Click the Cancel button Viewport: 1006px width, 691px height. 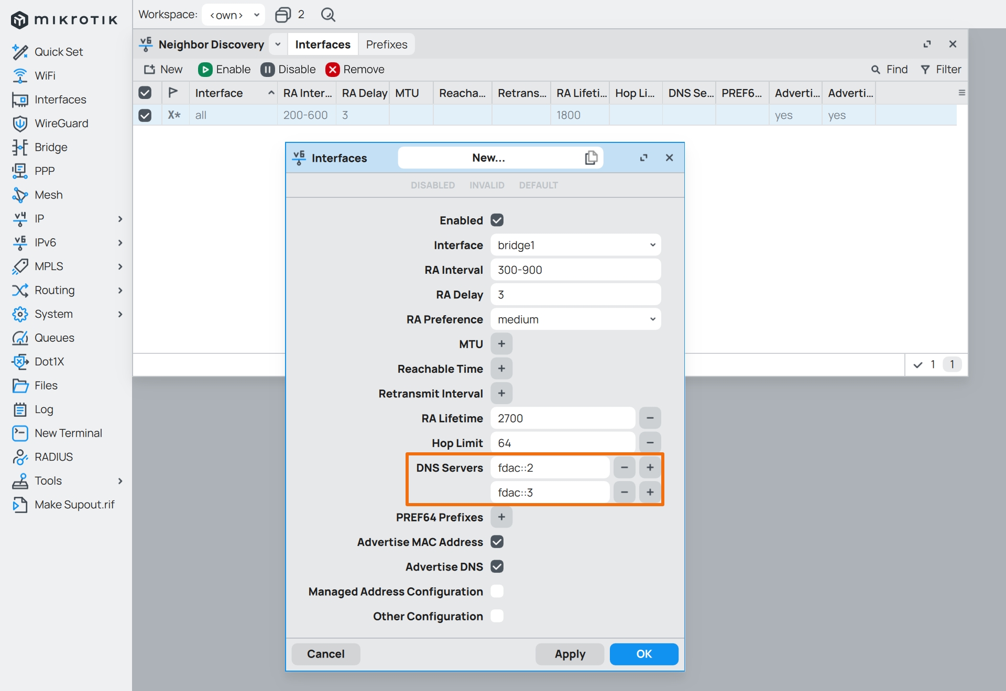[x=326, y=654]
